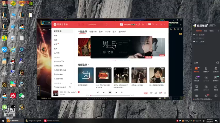Open the sound effects icon in player bar

(x=151, y=93)
